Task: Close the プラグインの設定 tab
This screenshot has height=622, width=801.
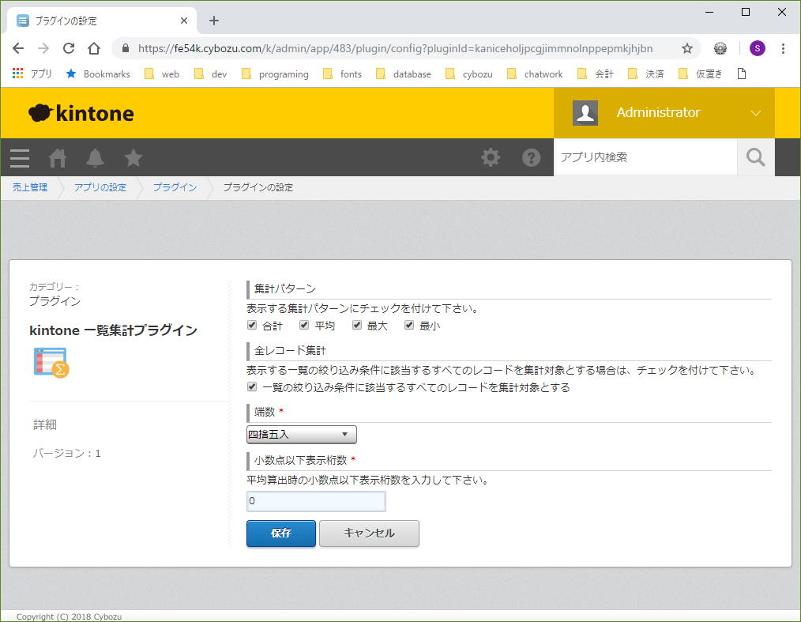Action: (184, 21)
